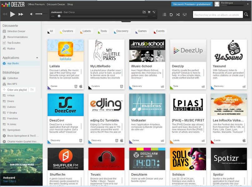Mute the volume speaker icon
Viewport: 252px width, 187px height.
32,14
